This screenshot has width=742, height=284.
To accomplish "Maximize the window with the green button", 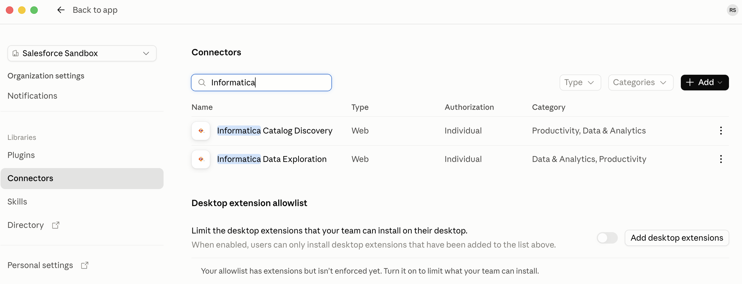I will [34, 10].
